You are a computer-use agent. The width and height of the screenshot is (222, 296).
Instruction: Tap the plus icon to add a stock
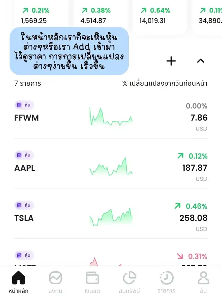tap(171, 61)
